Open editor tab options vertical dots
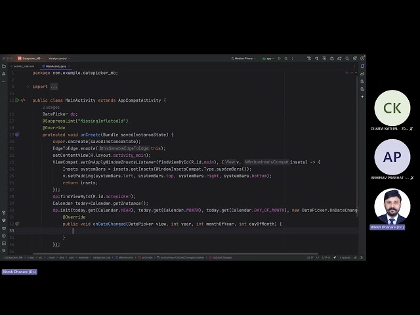 pyautogui.click(x=354, y=66)
